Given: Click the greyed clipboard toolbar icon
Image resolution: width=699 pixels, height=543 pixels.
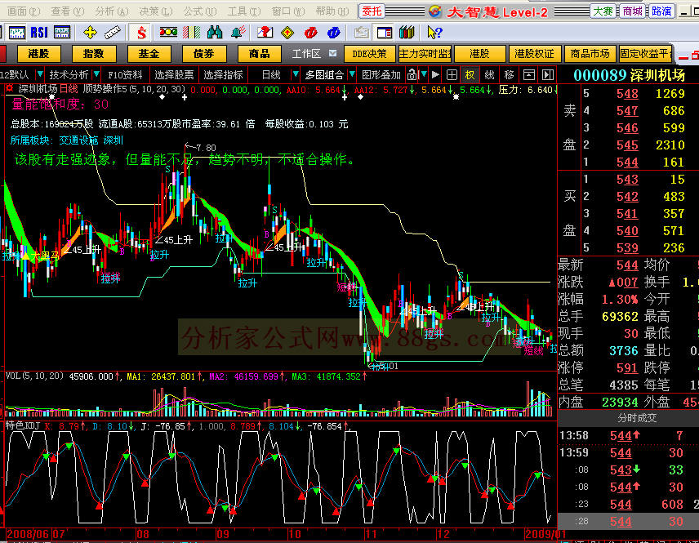Looking at the screenshot, I should tap(361, 32).
